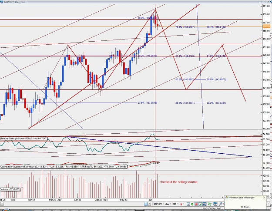The image size is (272, 211).
Task: Close the Windows Live Messenger popup
Action: [x=264, y=198]
